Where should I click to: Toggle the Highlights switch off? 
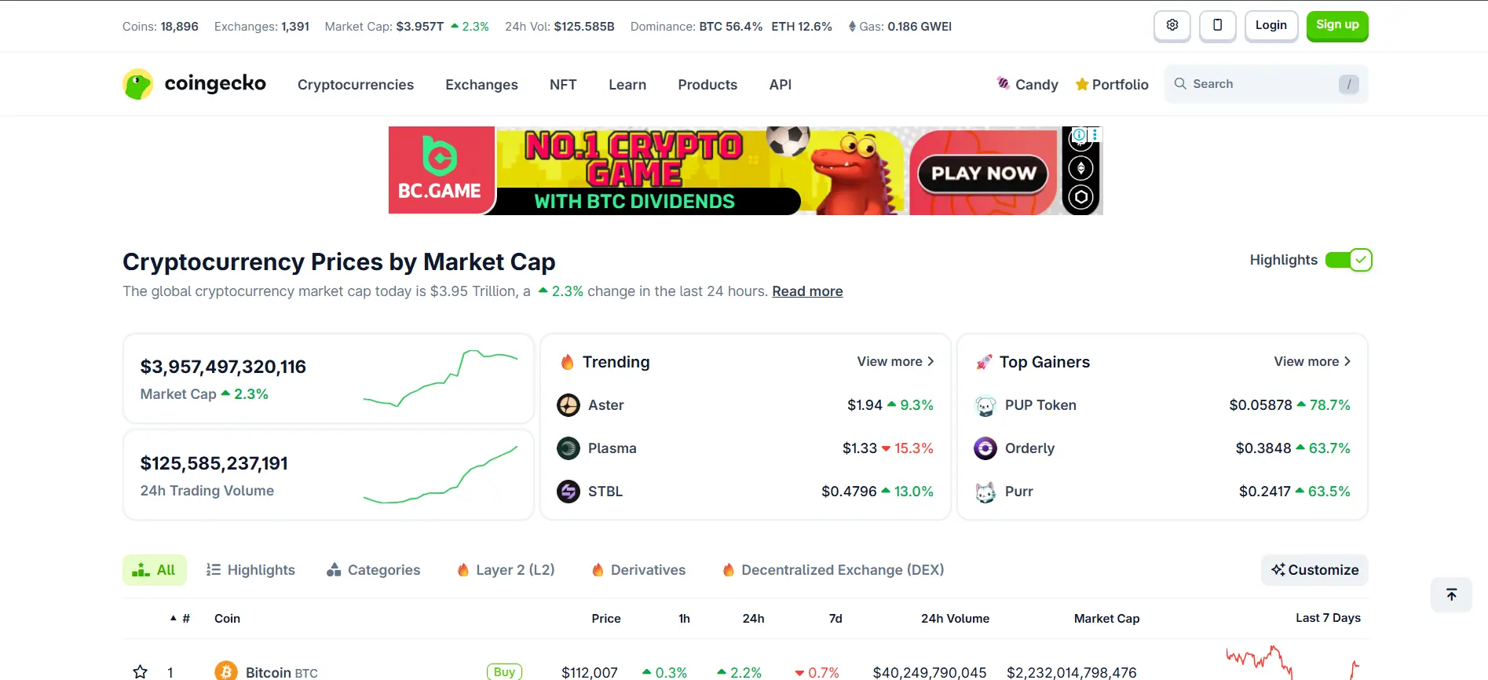tap(1348, 260)
